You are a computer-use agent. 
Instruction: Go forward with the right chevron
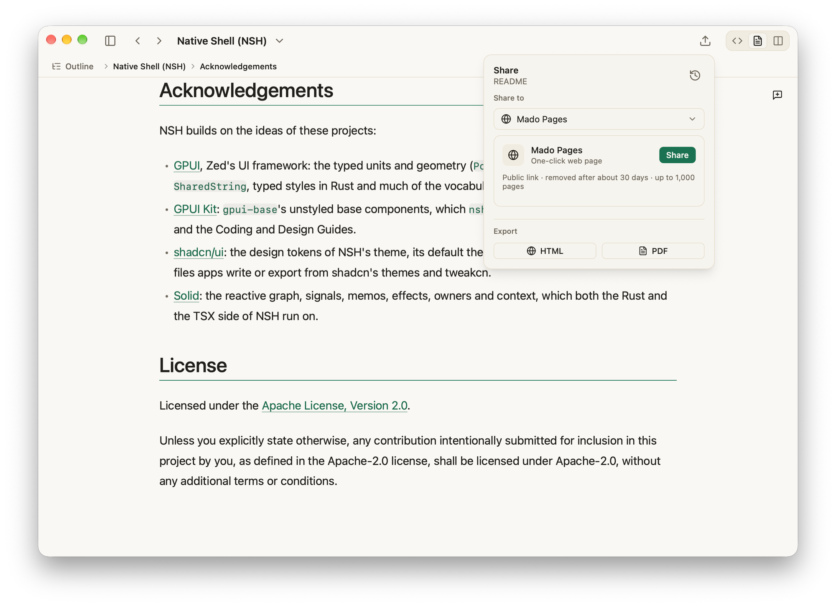pyautogui.click(x=159, y=40)
